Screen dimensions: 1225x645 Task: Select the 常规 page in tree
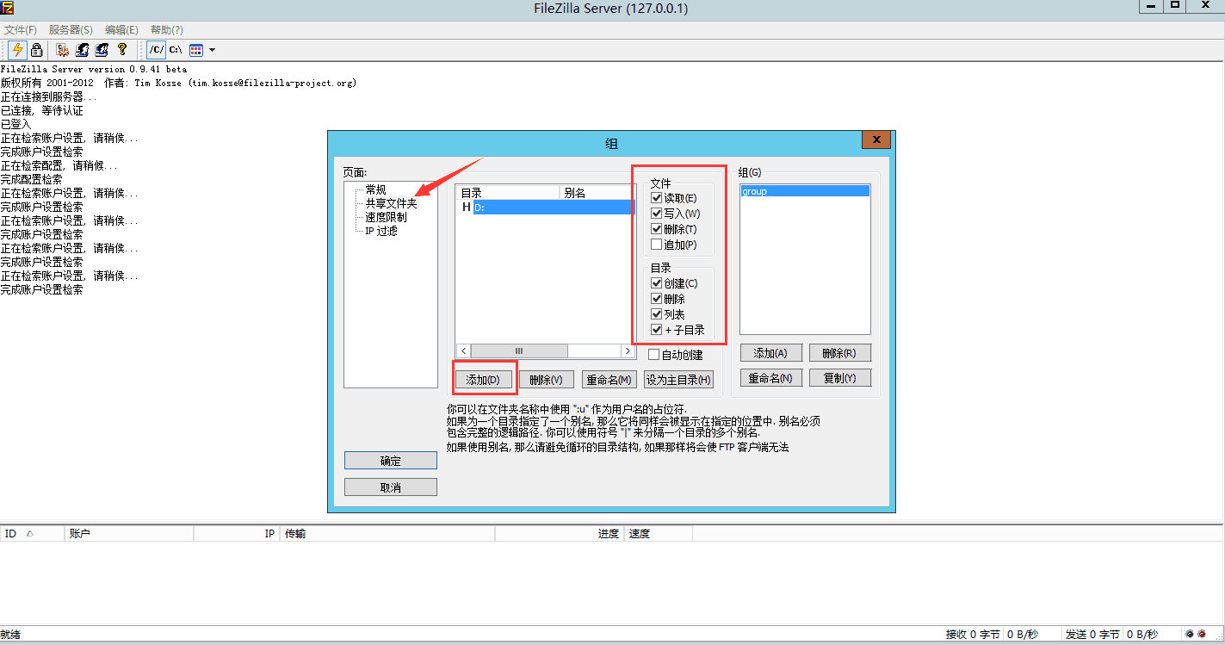(x=375, y=189)
